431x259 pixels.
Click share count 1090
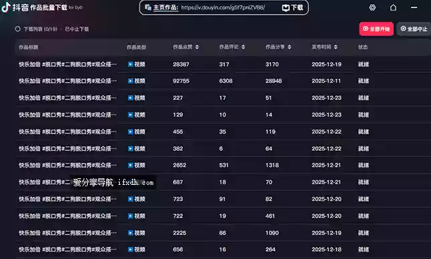tap(272, 233)
